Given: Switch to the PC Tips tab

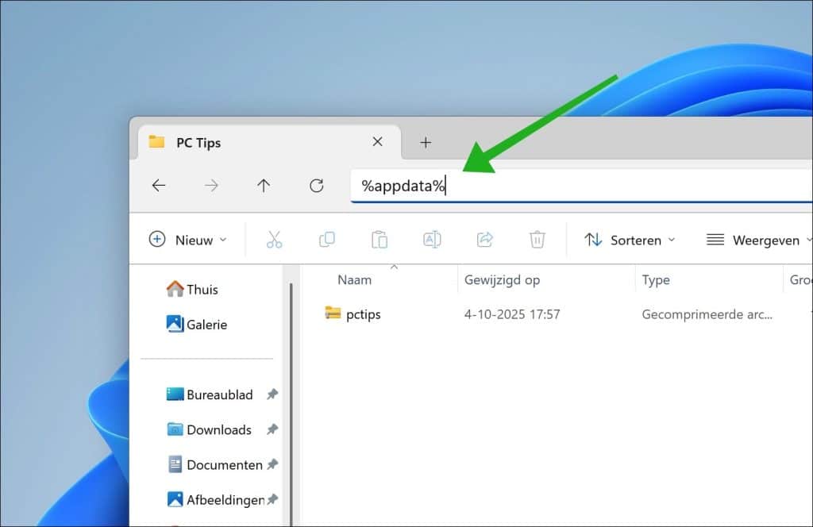Looking at the screenshot, I should pyautogui.click(x=198, y=142).
